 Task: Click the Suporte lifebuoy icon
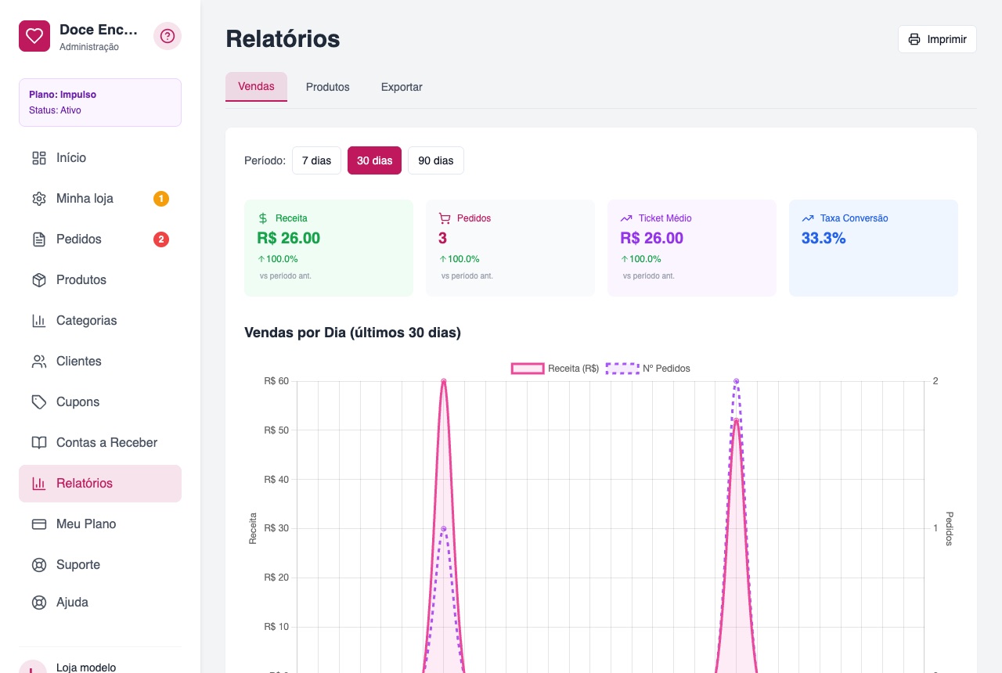(x=39, y=565)
